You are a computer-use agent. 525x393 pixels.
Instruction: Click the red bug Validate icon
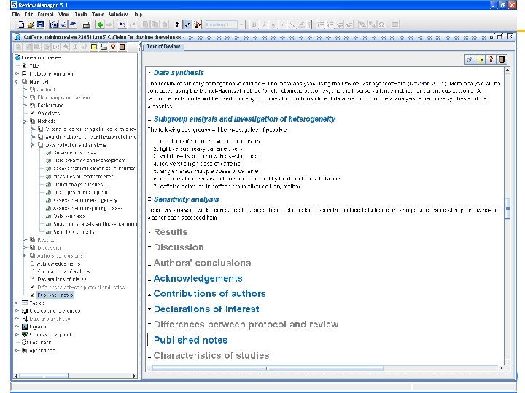pos(197,25)
